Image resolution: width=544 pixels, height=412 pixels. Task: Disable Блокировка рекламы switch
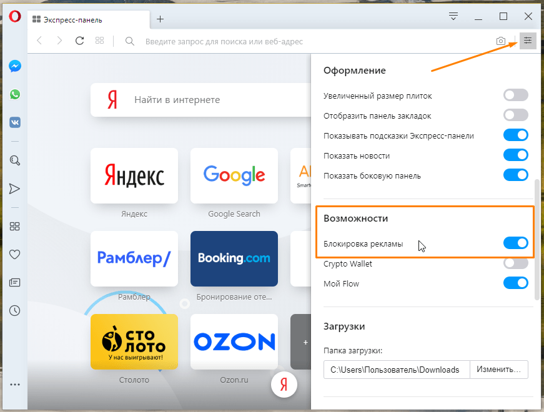pyautogui.click(x=515, y=243)
